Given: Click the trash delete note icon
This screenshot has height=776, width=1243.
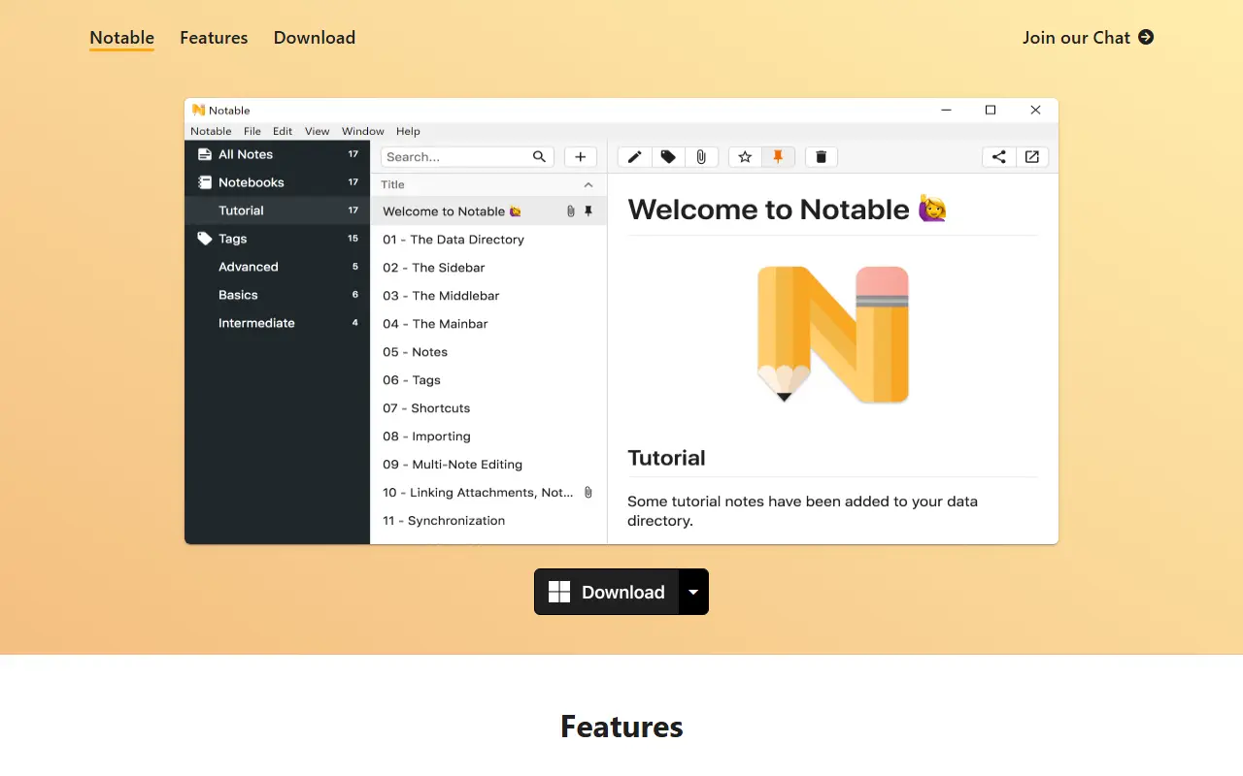Looking at the screenshot, I should (821, 157).
